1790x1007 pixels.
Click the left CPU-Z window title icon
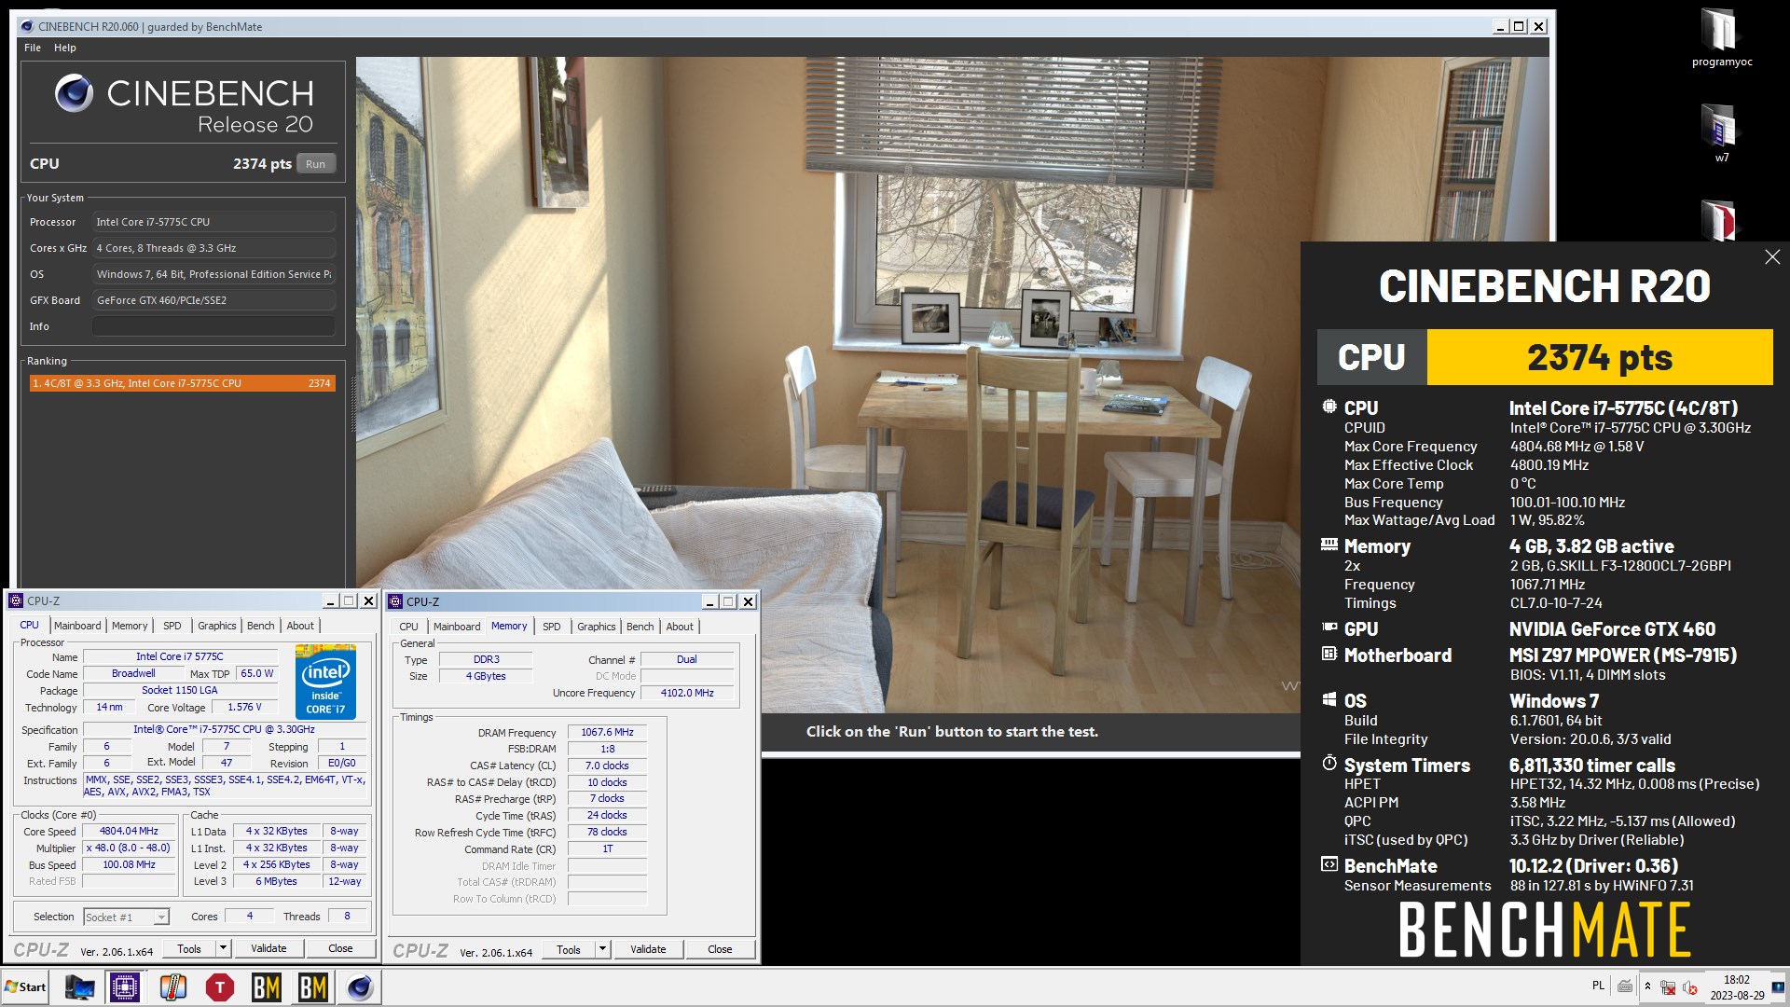coord(16,600)
